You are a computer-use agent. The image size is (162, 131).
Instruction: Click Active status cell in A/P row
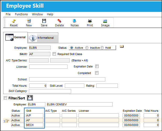[x=18, y=115]
